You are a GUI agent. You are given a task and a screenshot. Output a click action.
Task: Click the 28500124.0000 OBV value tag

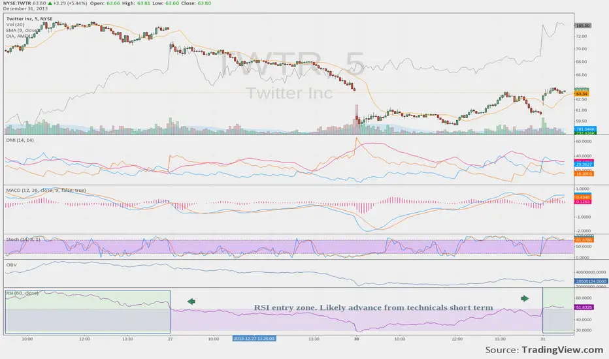coord(591,281)
